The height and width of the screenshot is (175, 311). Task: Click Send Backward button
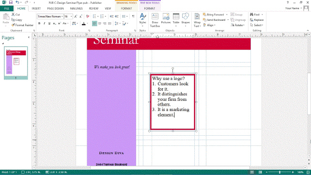click(214, 20)
